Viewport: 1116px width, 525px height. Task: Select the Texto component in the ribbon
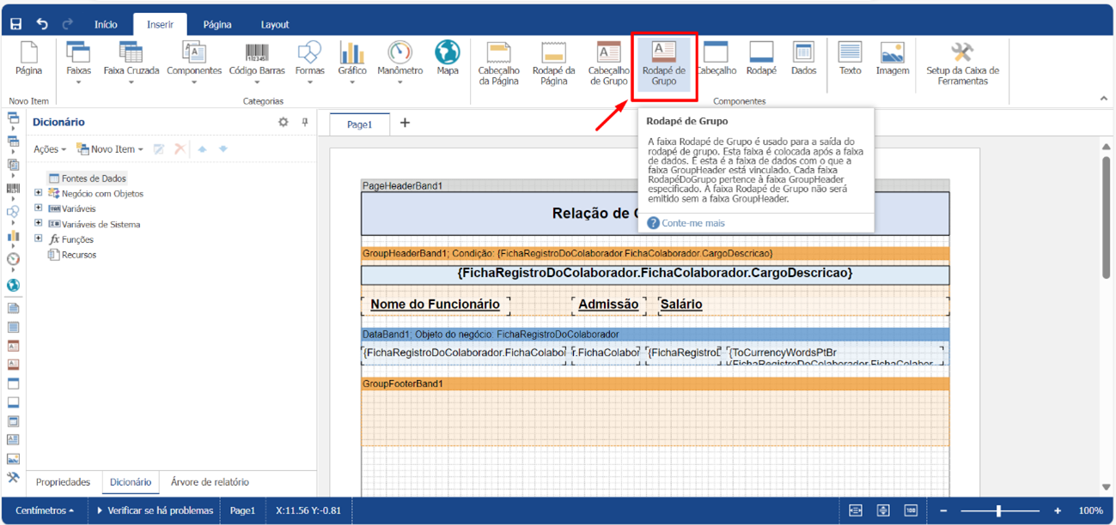click(x=850, y=58)
